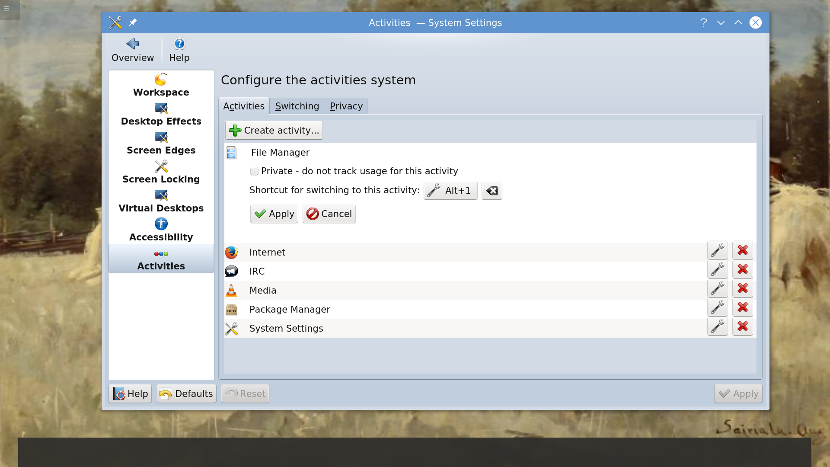The image size is (830, 467).
Task: Click the tools icon of System Settings activity
Action: (x=231, y=329)
